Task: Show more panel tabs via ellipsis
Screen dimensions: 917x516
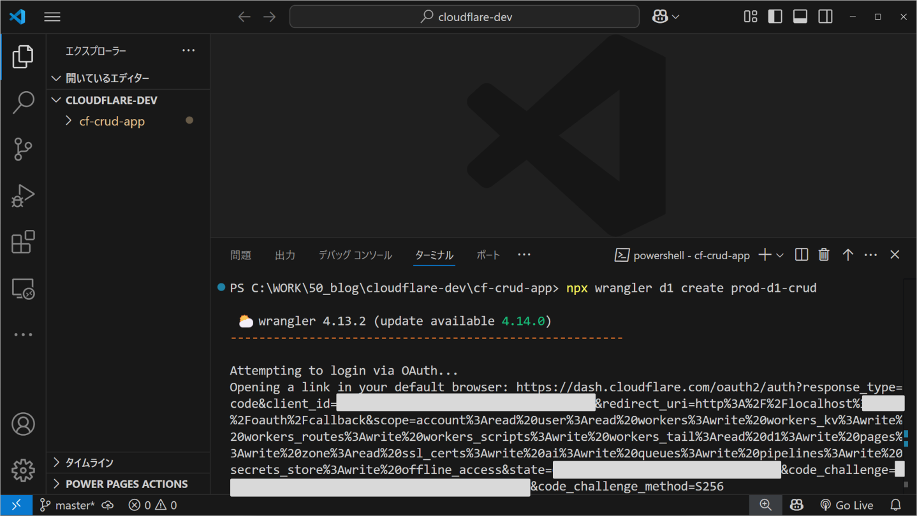Action: [524, 255]
